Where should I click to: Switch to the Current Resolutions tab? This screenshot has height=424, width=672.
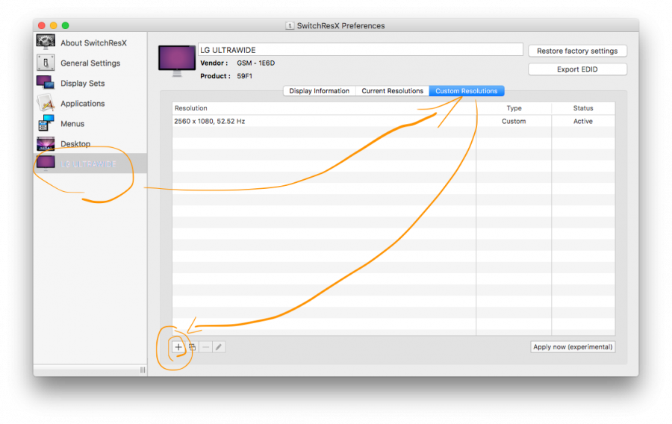[x=392, y=91]
